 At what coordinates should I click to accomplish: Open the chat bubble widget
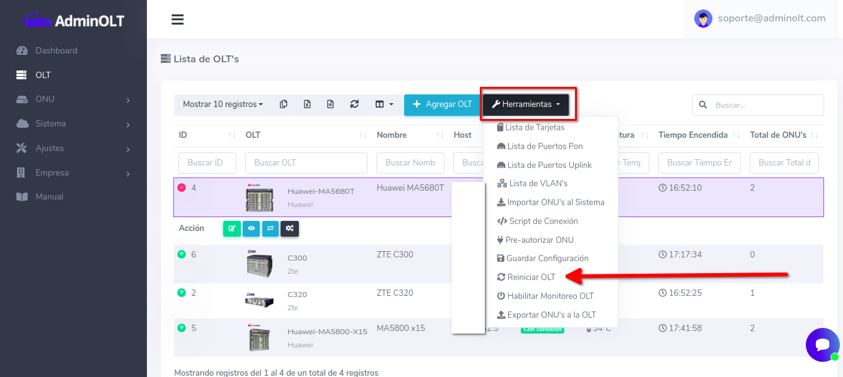tap(822, 344)
